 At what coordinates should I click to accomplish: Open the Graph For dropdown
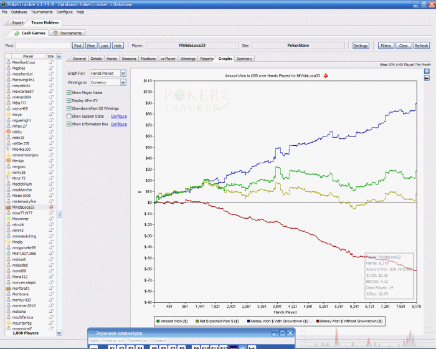[x=123, y=73]
